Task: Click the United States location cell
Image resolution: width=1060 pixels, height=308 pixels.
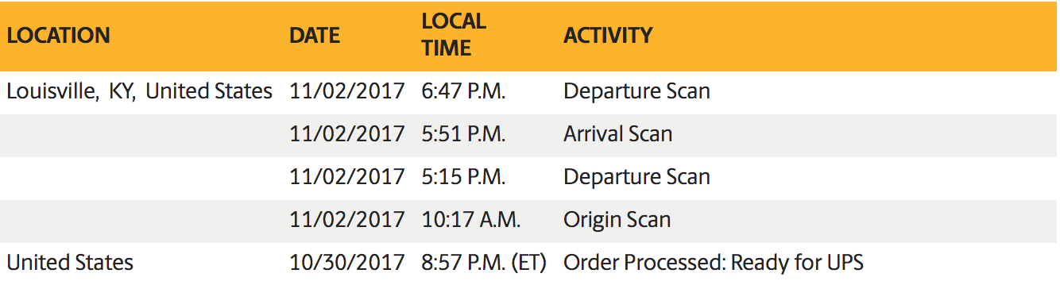Action: pos(70,263)
